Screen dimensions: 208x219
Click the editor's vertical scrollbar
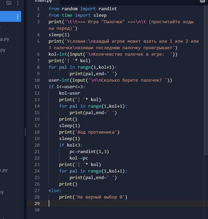pyautogui.click(x=206, y=80)
